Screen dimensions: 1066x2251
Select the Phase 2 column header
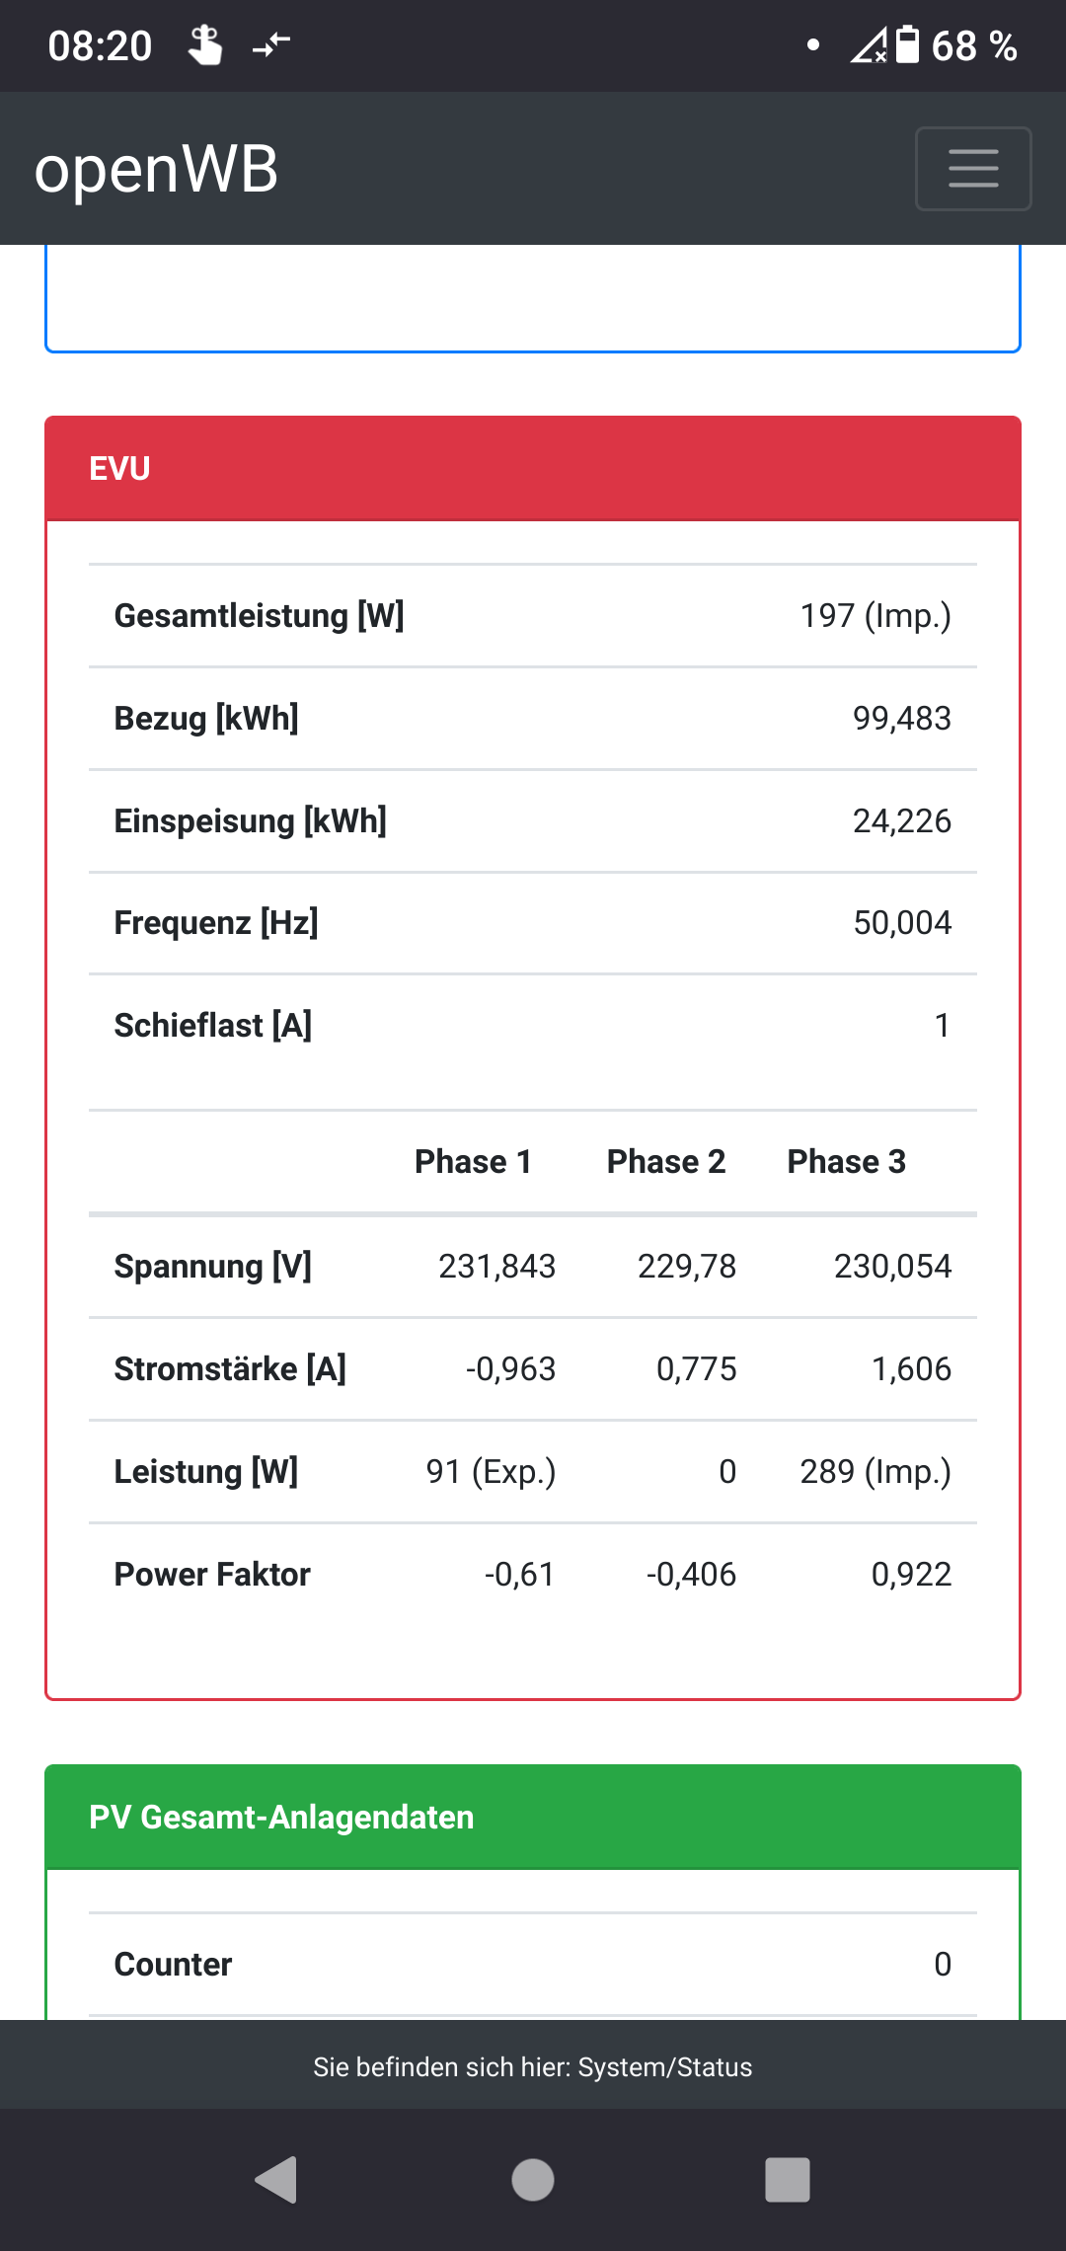[666, 1162]
